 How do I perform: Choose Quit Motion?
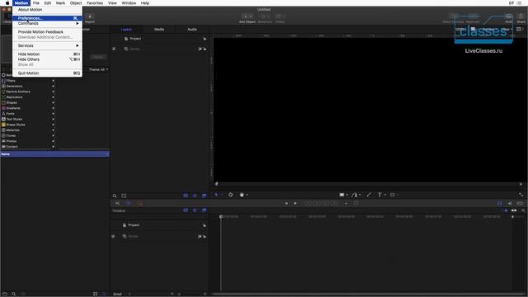[47, 73]
